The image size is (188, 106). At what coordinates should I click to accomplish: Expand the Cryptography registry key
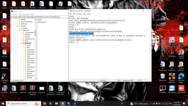(21, 32)
